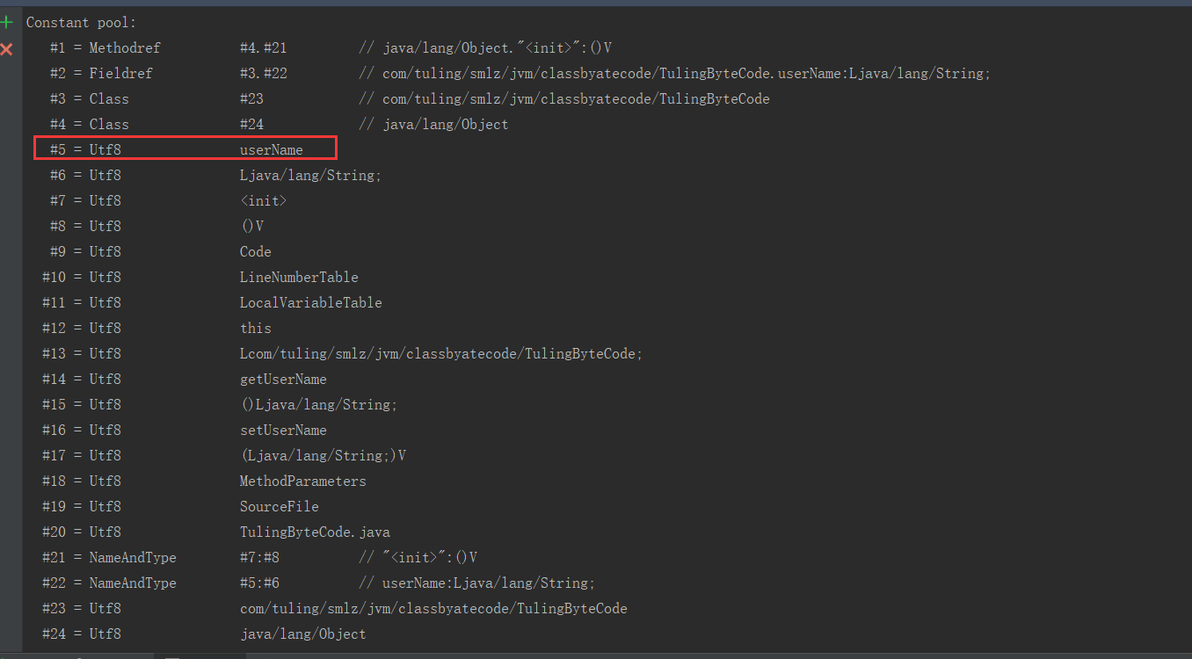The image size is (1192, 659).
Task: Click the '// "<init>":()V' comment on row #21
Action: click(x=418, y=557)
